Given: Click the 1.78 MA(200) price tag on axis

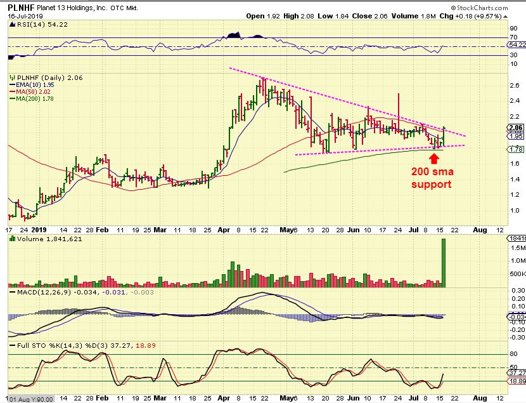Looking at the screenshot, I should pyautogui.click(x=516, y=149).
